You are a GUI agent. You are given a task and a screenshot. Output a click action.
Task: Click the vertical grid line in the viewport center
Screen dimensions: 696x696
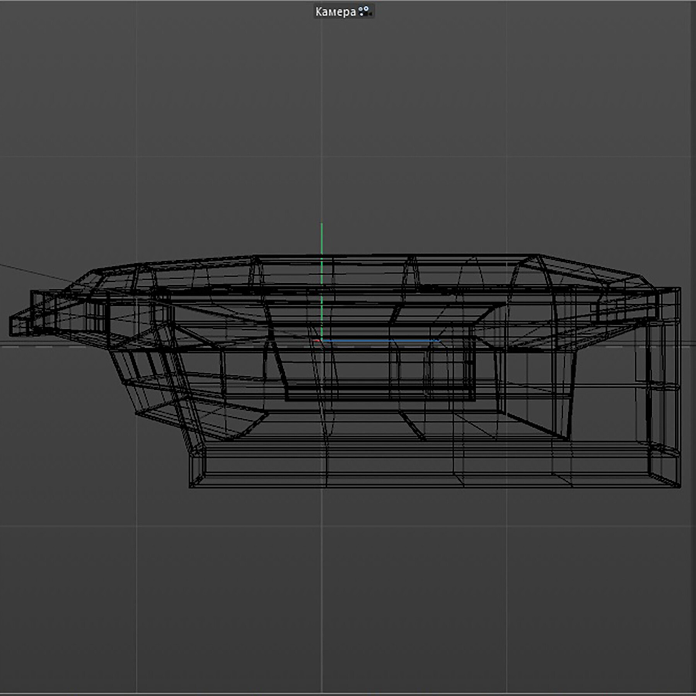pyautogui.click(x=322, y=580)
